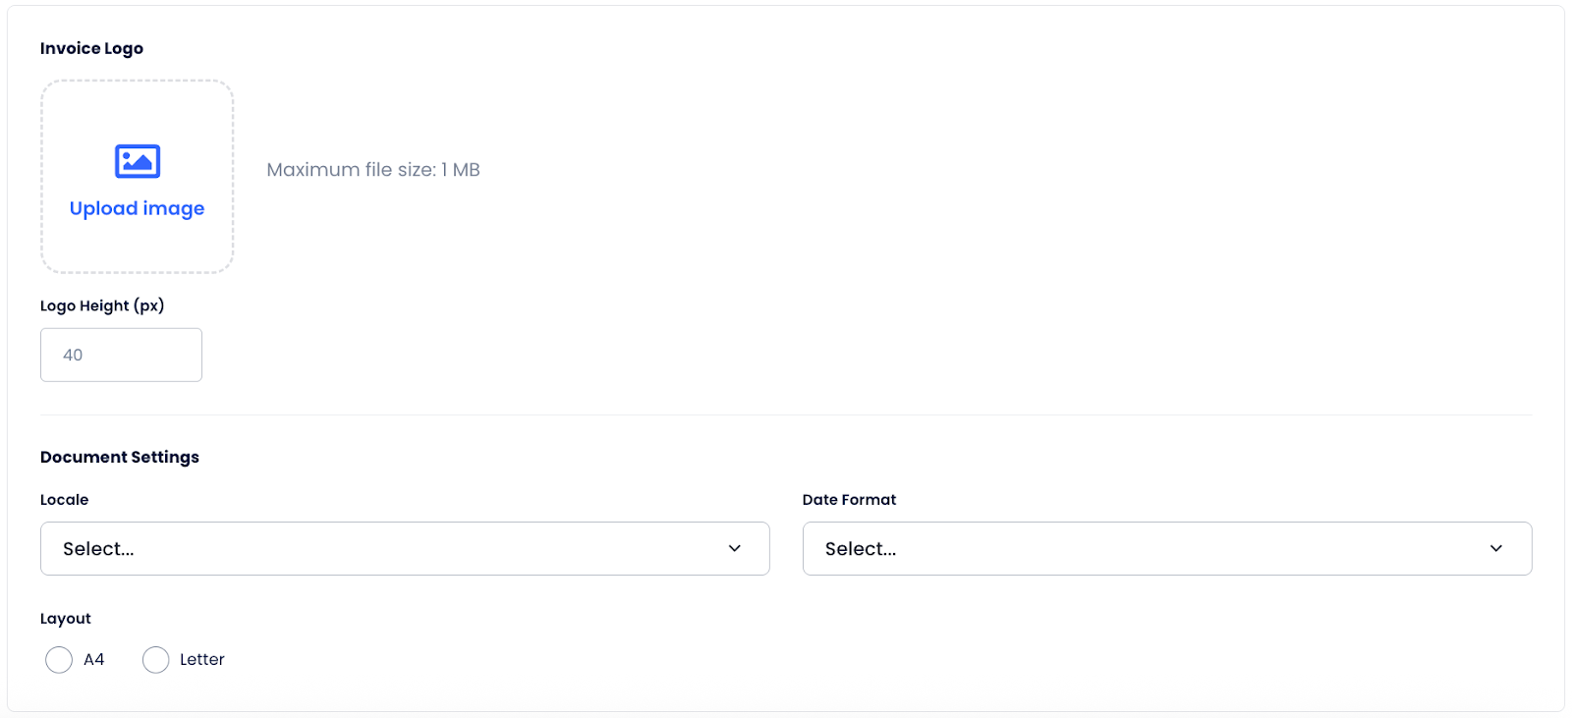Select the Letter layout radio button
Viewport: 1572px width, 718px height.
click(x=156, y=660)
